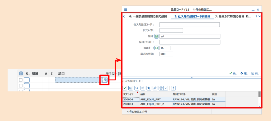The height and width of the screenshot is (121, 271).
Task: Click the 言語 column header
Action: pos(218,94)
